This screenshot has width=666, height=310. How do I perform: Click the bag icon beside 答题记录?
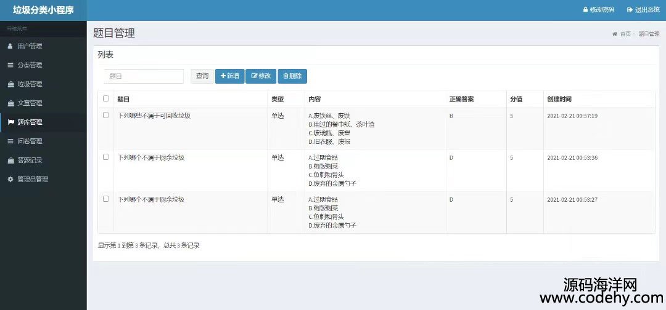click(10, 160)
